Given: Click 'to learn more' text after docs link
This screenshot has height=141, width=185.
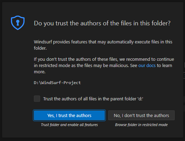Looking at the screenshot, I should pyautogui.click(x=164, y=66).
